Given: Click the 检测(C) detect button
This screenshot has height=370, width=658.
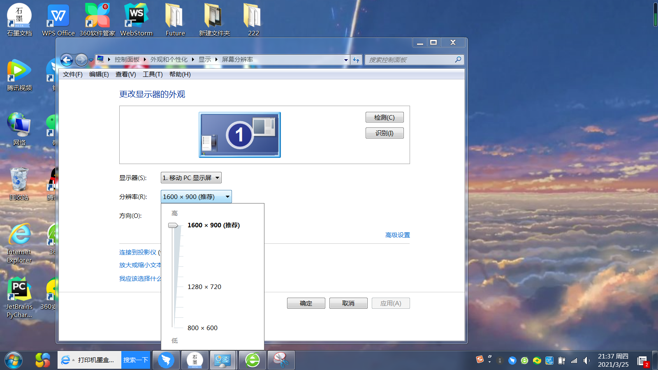Looking at the screenshot, I should click(384, 118).
